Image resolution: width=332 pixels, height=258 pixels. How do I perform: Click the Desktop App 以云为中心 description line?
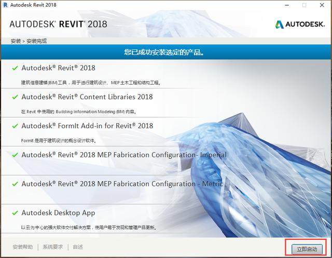pyautogui.click(x=89, y=227)
